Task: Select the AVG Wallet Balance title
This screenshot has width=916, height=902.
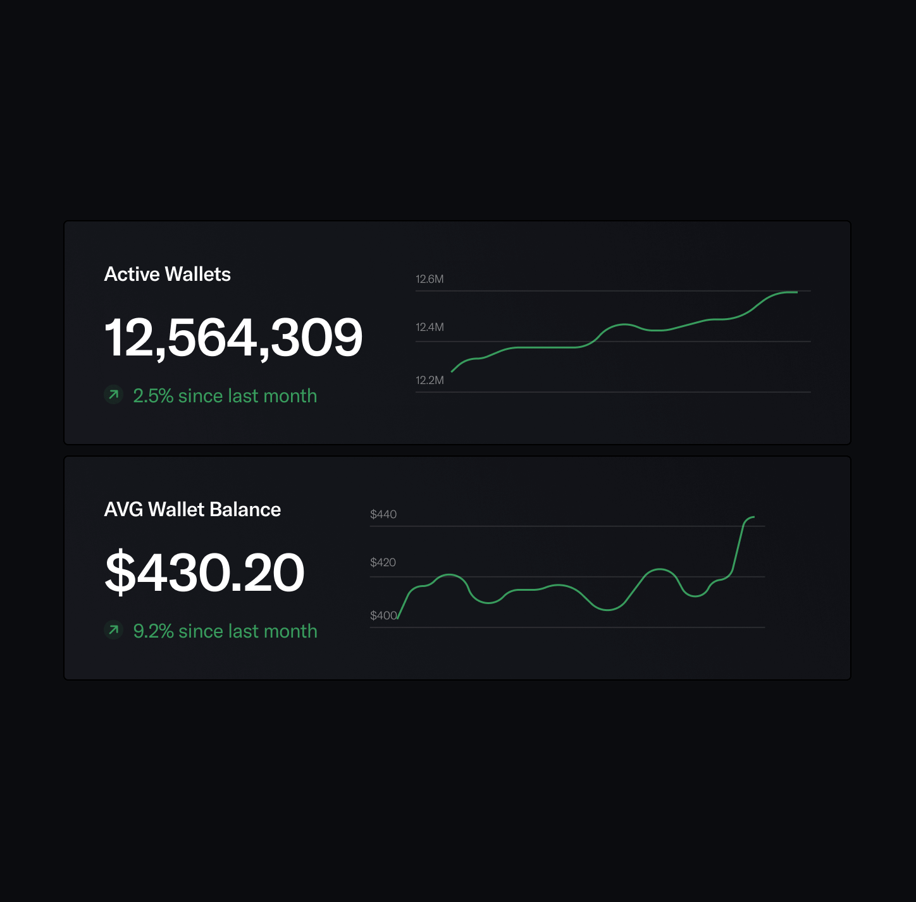Action: pos(192,509)
